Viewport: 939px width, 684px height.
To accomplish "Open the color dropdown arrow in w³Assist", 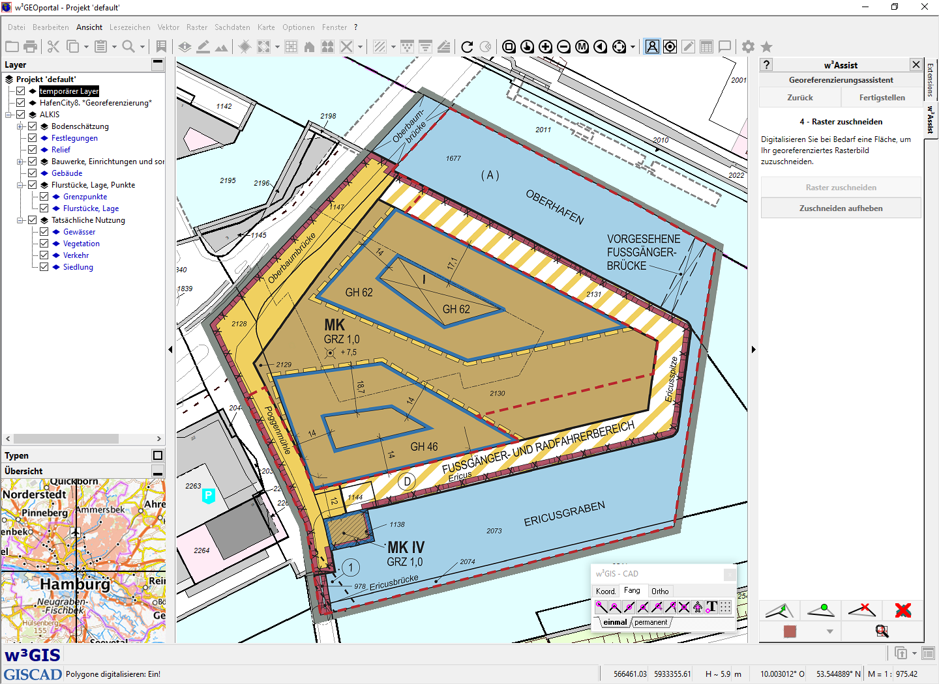I will click(829, 631).
